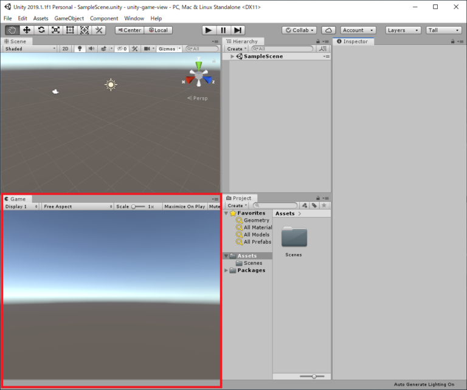Click the blue Z axis on gizmo

(x=207, y=80)
